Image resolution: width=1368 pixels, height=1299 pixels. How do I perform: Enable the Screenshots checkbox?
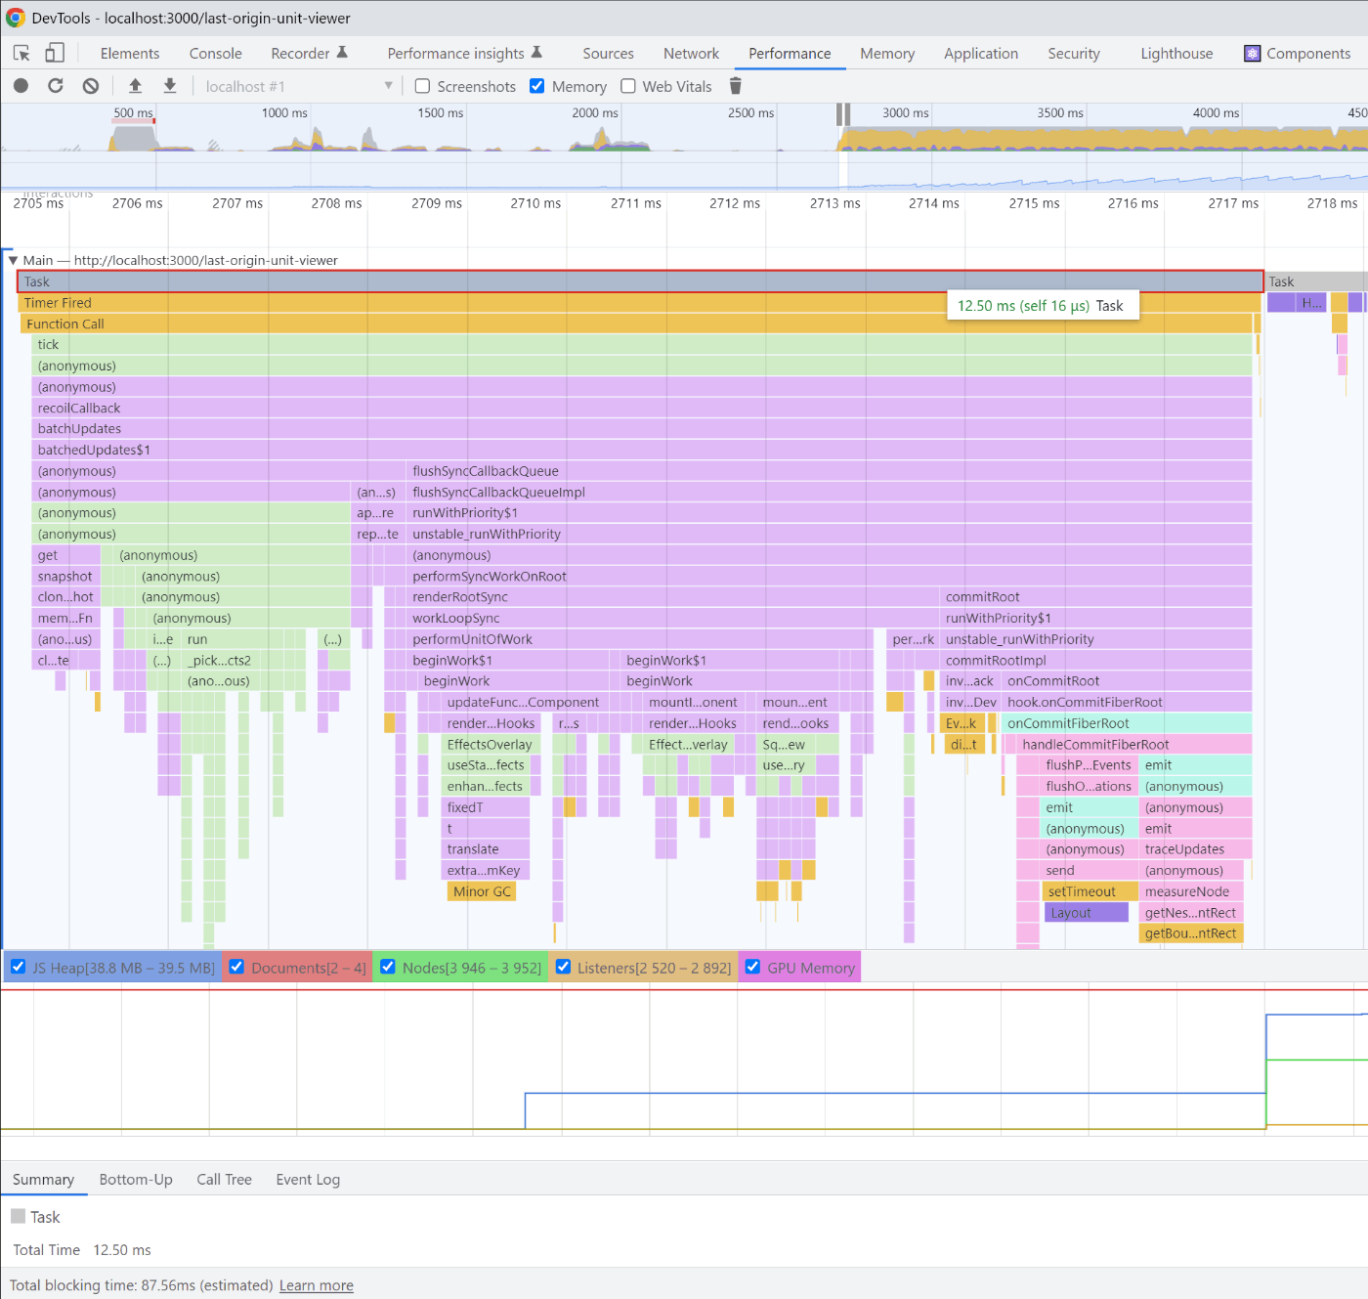(x=423, y=86)
